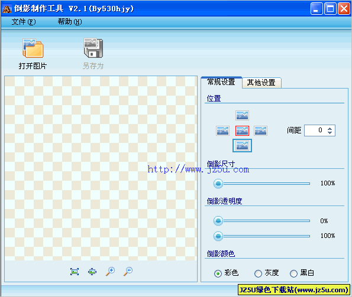Image resolution: width=352 pixels, height=297 pixels.
Task: Select the 彩色 color radio button
Action: pos(218,273)
